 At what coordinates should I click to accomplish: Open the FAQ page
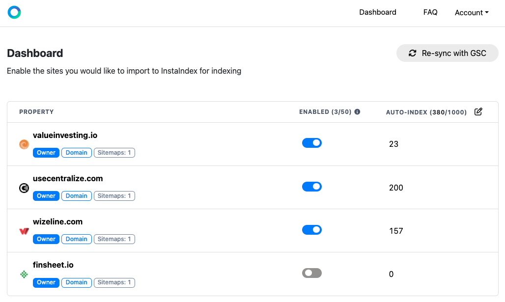coord(430,12)
